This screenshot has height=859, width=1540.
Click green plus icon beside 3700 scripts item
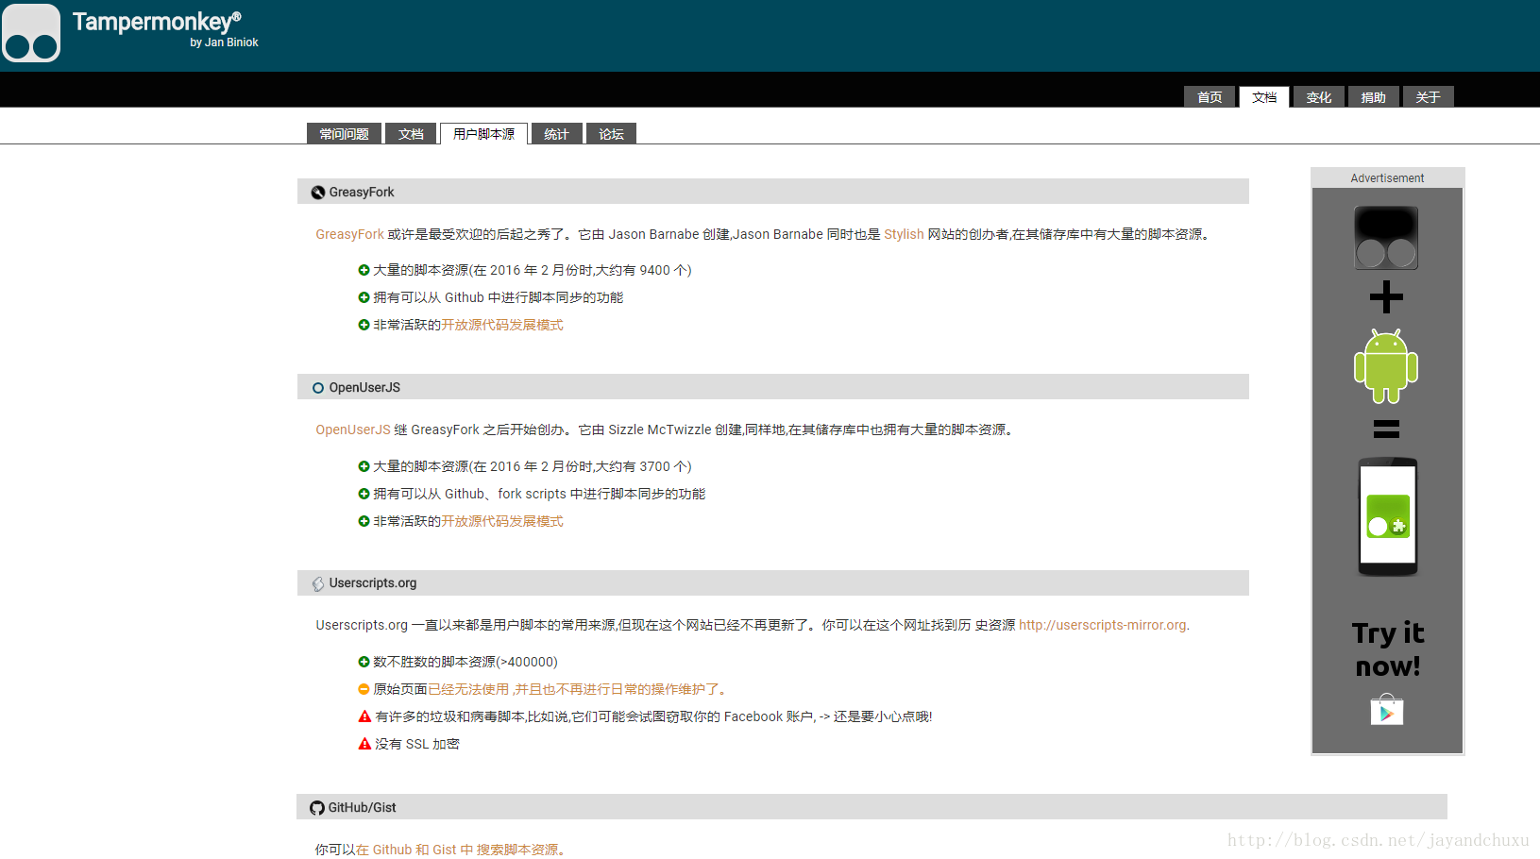coord(364,466)
